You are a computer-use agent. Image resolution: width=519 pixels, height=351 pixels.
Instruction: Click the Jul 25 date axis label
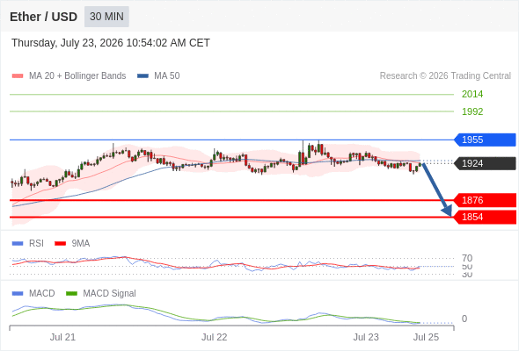point(426,337)
